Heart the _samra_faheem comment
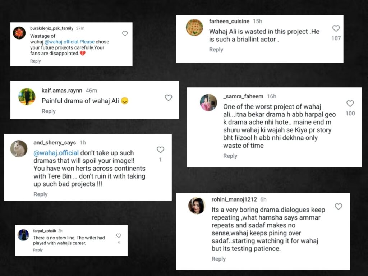This screenshot has width=368, height=276. tap(350, 104)
